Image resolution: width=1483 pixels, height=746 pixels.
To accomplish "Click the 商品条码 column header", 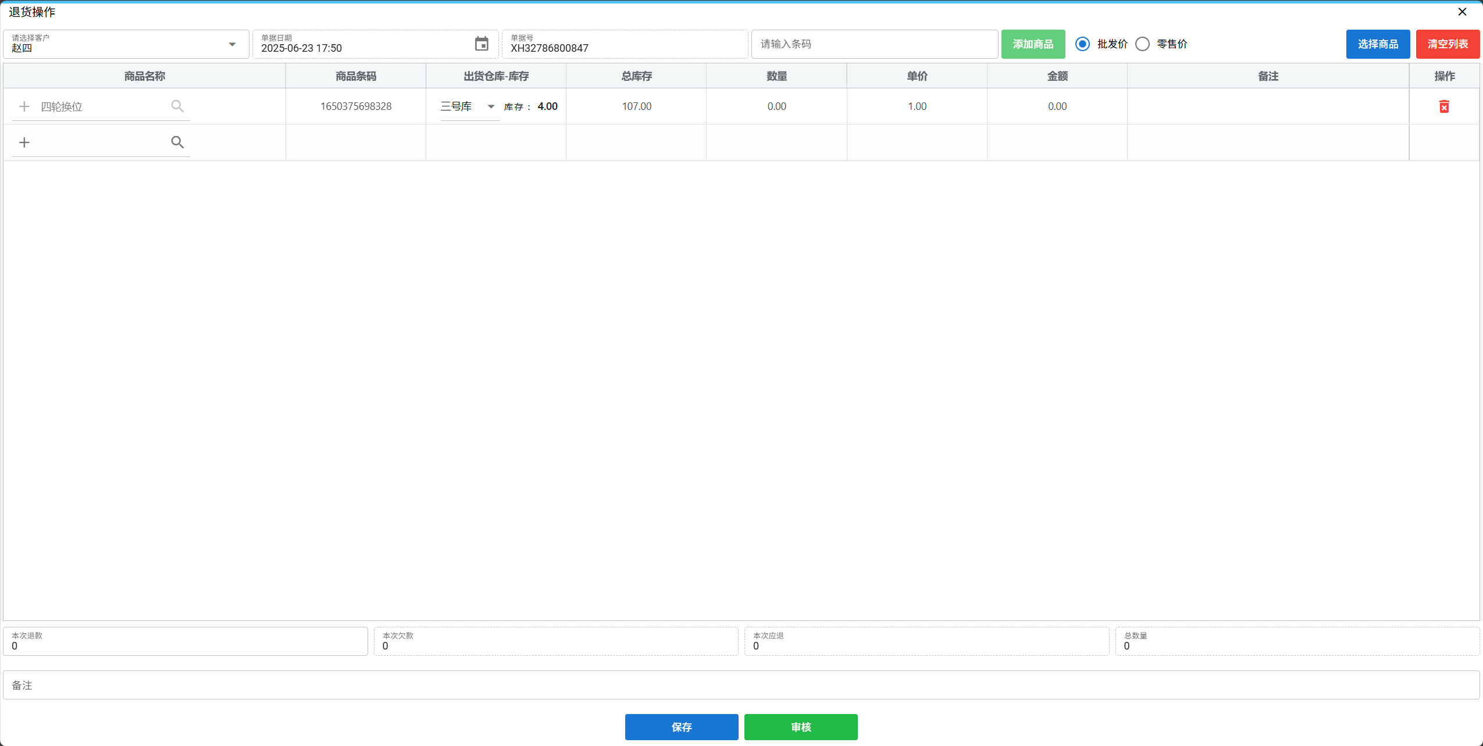I will [356, 76].
